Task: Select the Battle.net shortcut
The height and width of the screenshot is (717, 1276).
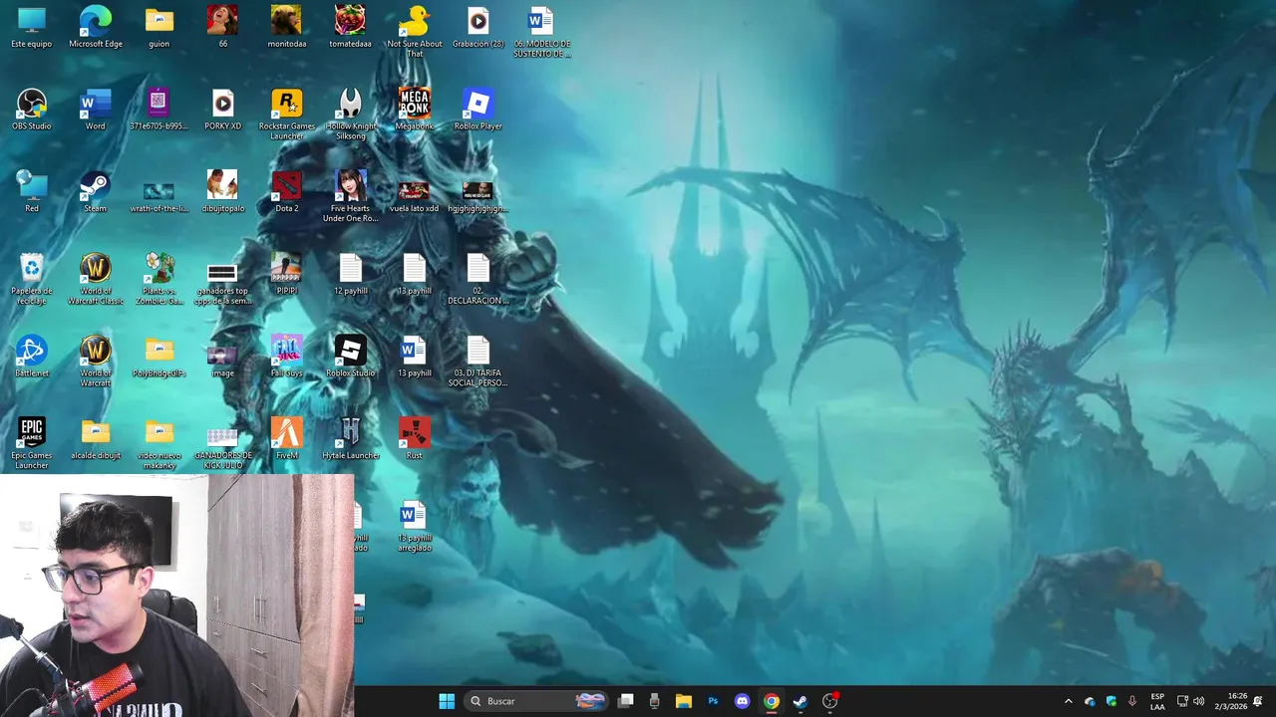Action: (32, 357)
